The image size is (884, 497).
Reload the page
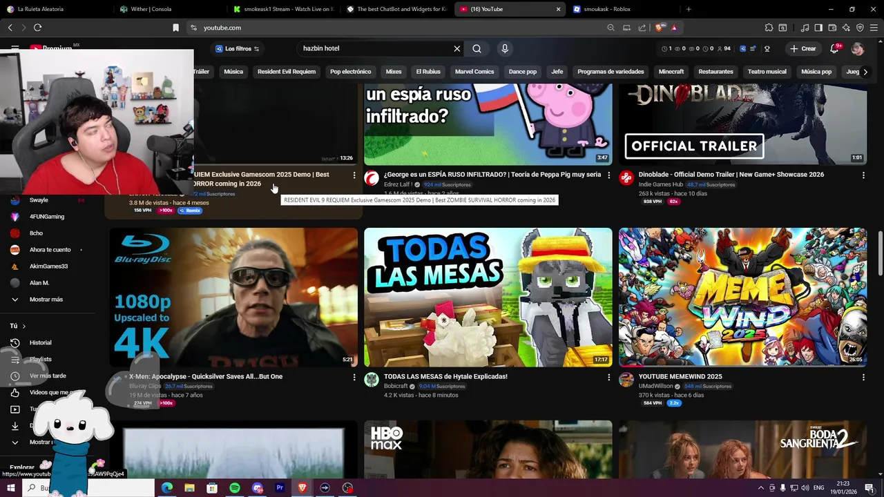[x=37, y=28]
